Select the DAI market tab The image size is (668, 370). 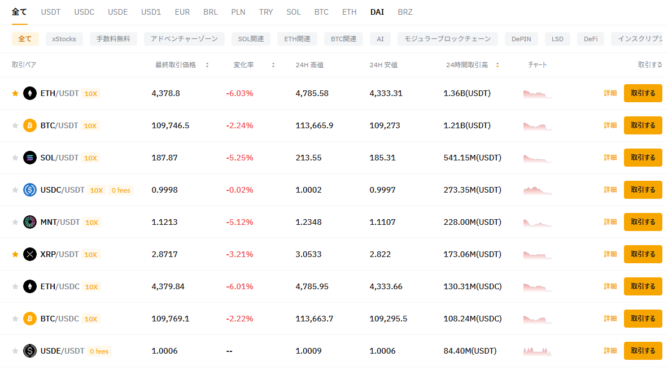377,12
